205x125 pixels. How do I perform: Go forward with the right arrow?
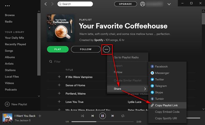click(52, 4)
